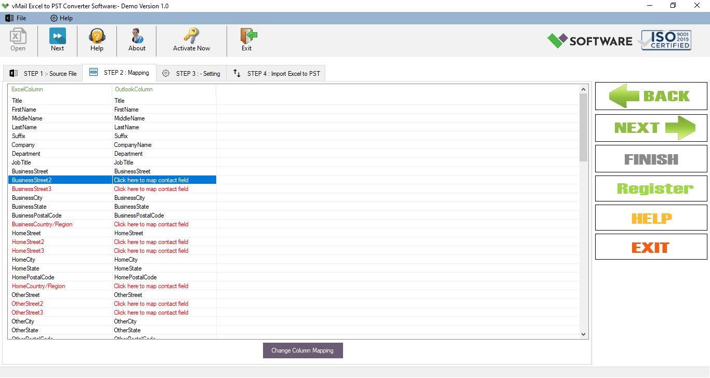Open Help from the headset toolbar icon
Screen dimensions: 710x378
point(97,40)
